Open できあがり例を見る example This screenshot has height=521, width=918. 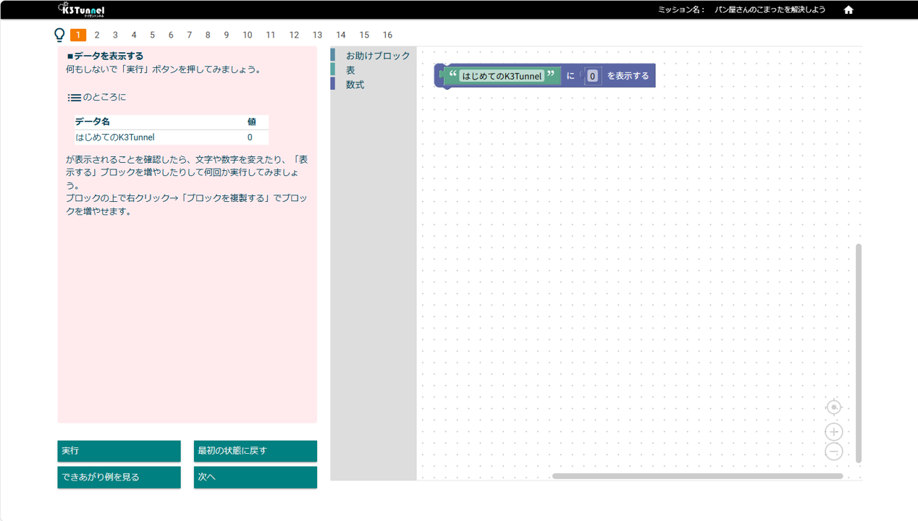(119, 477)
